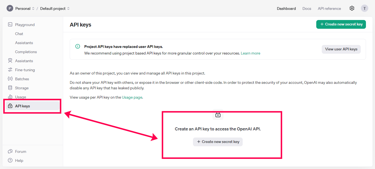Switch to the API reference tab
The width and height of the screenshot is (375, 169).
tap(329, 8)
